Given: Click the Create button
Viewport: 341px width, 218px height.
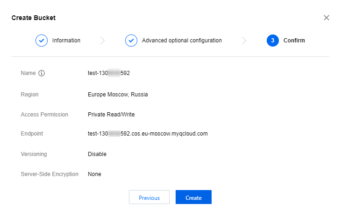Looking at the screenshot, I should [193, 198].
